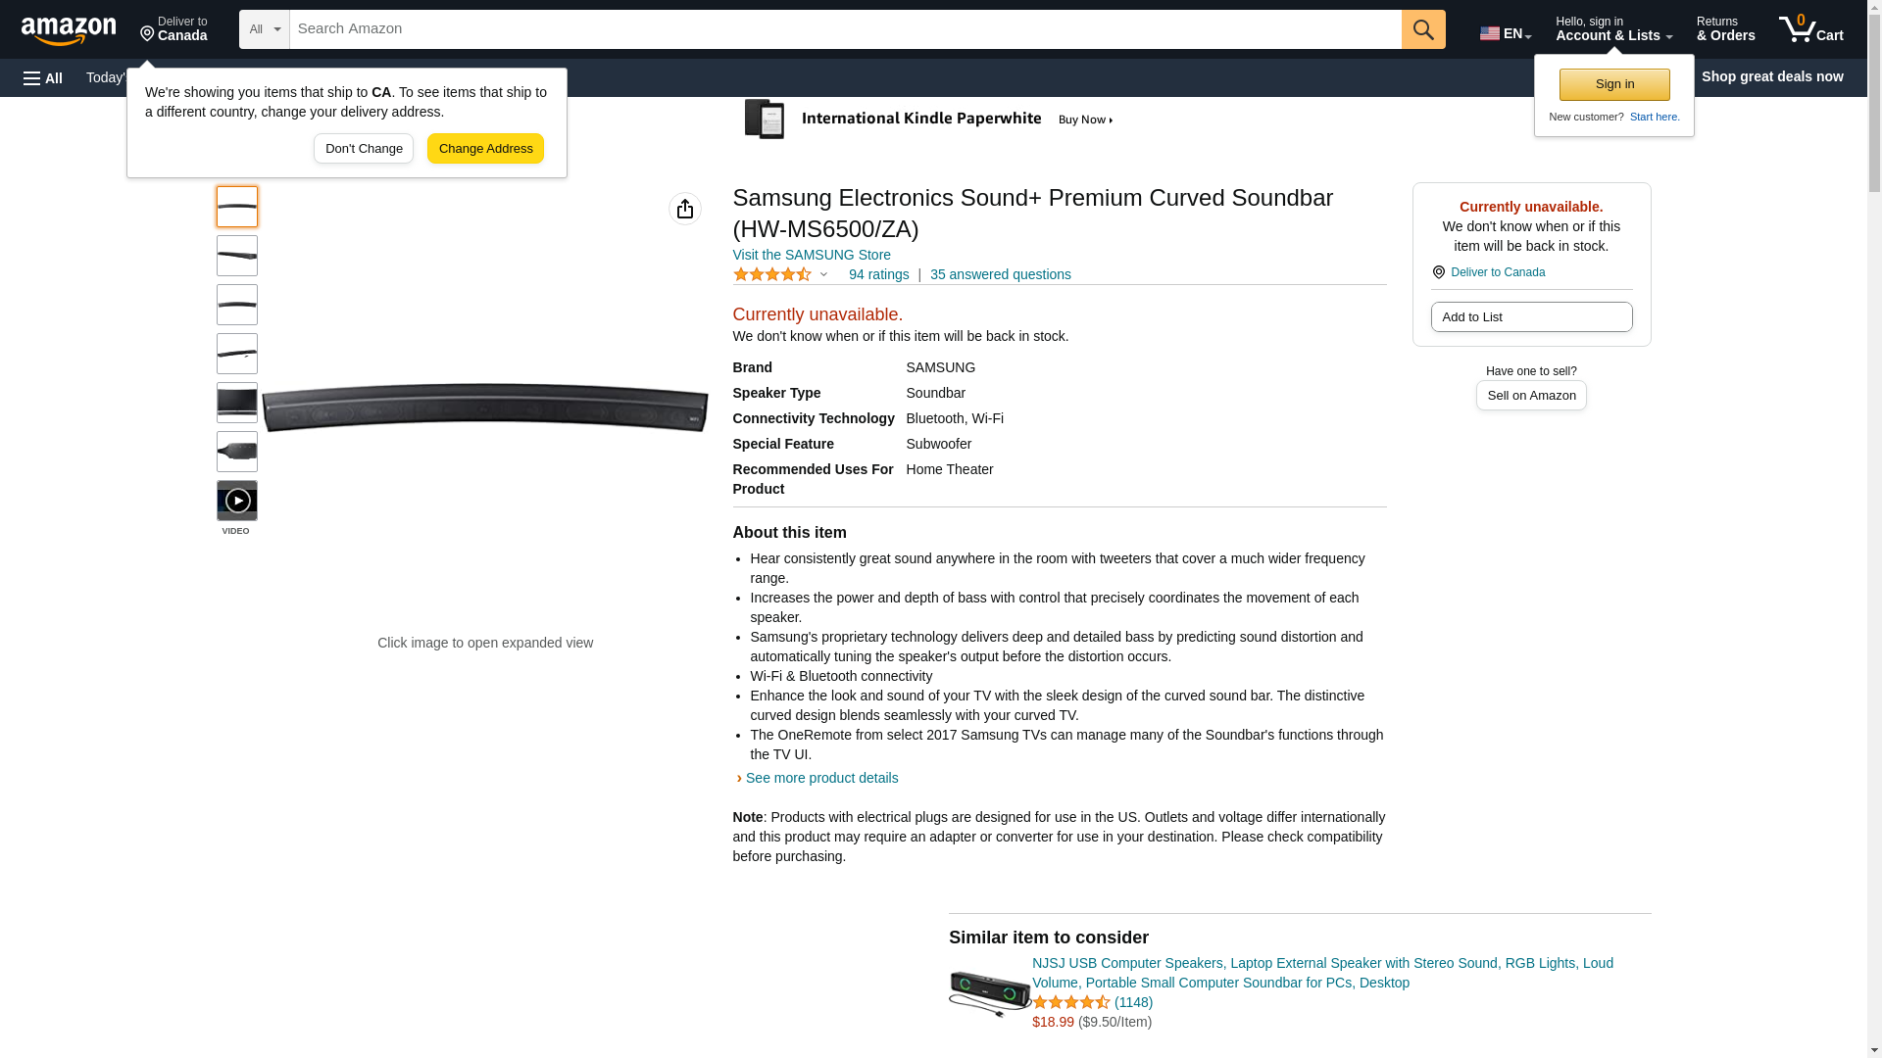1882x1058 pixels.
Task: Expand the search category All dropdown
Action: [x=265, y=29]
